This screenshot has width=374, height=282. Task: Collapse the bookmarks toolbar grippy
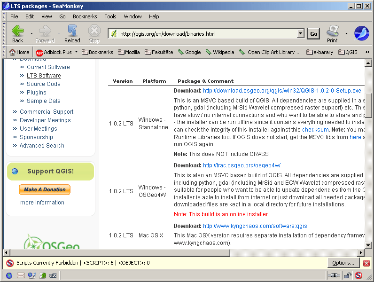pos(4,52)
